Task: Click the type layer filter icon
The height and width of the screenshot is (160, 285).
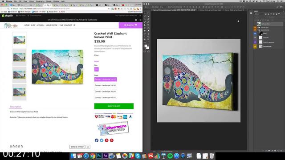Action: point(271,14)
